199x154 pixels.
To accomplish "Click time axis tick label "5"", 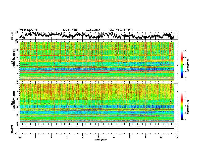I will pyautogui.click(x=98, y=137).
